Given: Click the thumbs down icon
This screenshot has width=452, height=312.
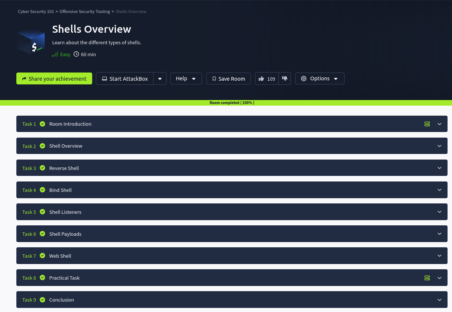Looking at the screenshot, I should point(285,78).
